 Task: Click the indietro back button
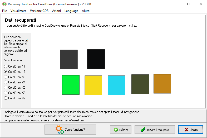coord(121,130)
